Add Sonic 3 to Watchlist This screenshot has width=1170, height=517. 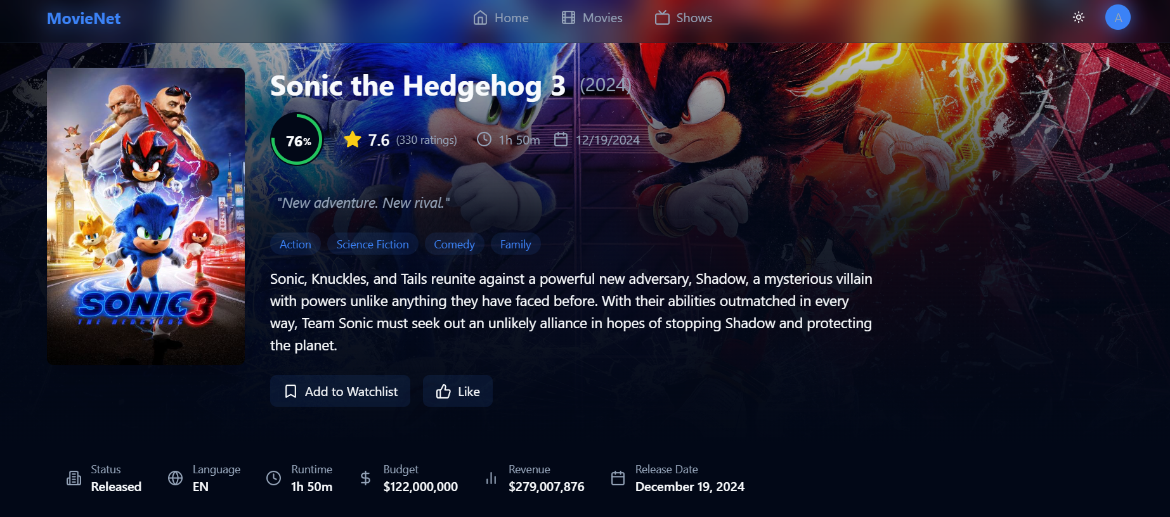tap(340, 392)
